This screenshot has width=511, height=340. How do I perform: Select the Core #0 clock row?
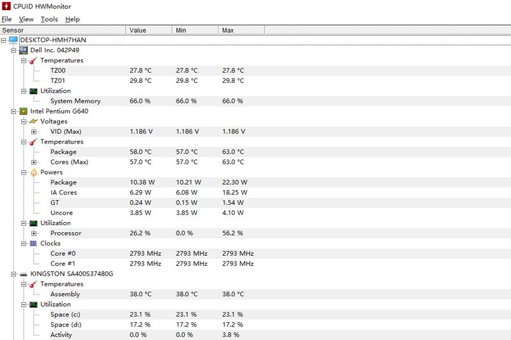(63, 253)
